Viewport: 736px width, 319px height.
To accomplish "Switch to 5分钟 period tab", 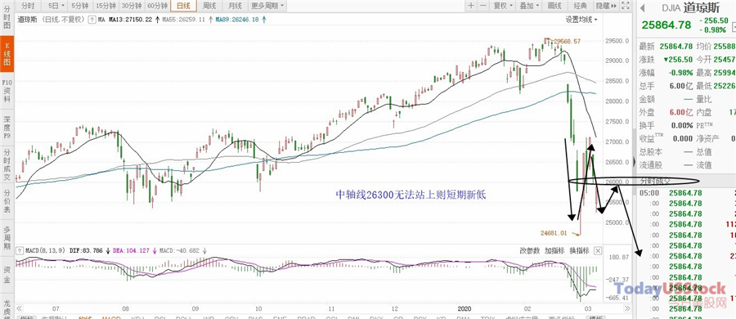I will (x=80, y=6).
